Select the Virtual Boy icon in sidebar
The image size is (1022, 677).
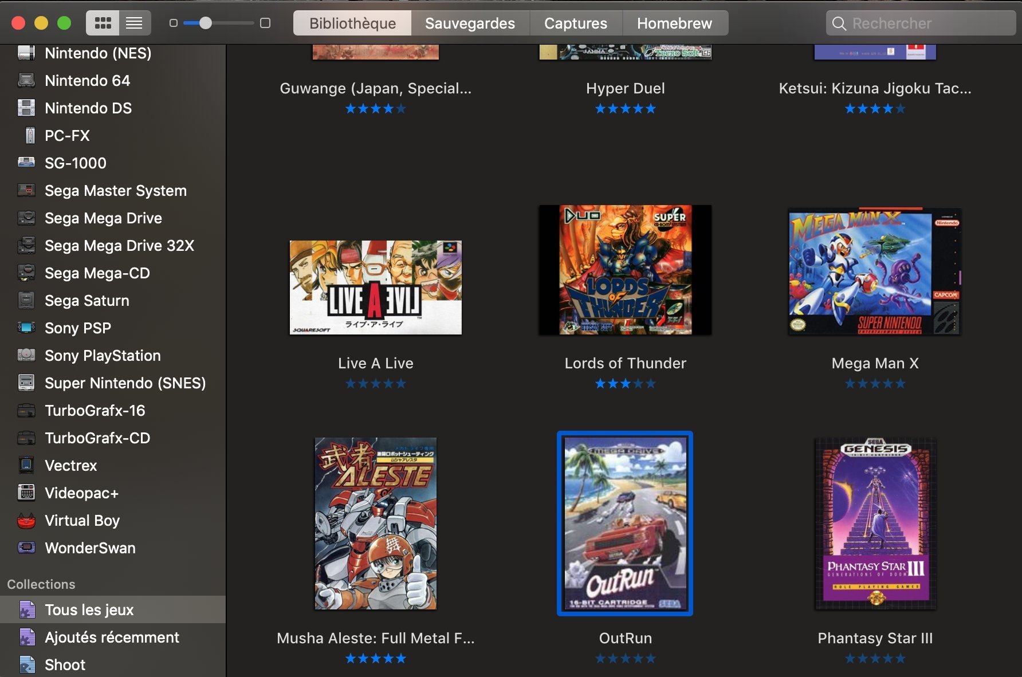click(x=26, y=520)
